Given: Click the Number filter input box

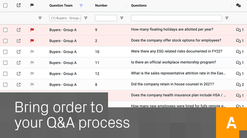Looking at the screenshot, I should click(x=106, y=18).
